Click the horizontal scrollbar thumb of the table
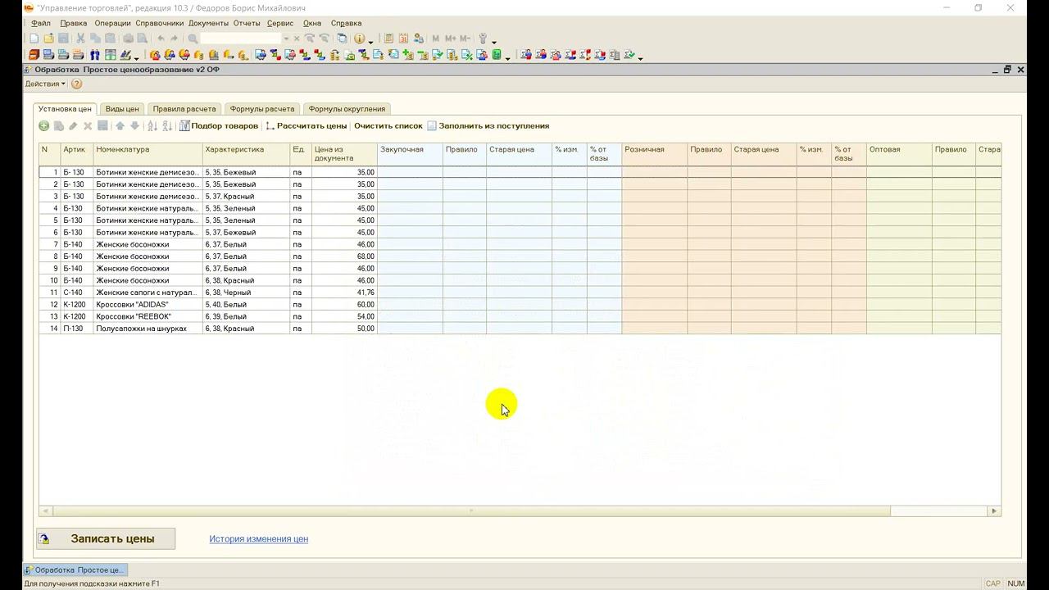Screen dimensions: 1049x590 coord(470,511)
